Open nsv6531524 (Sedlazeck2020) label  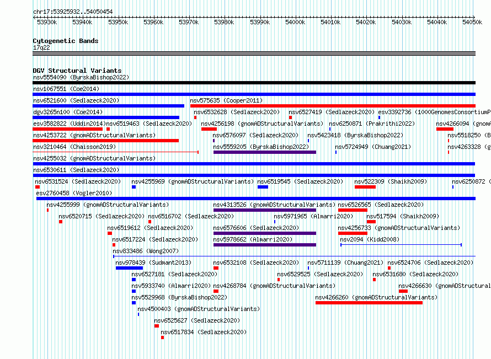78,181
